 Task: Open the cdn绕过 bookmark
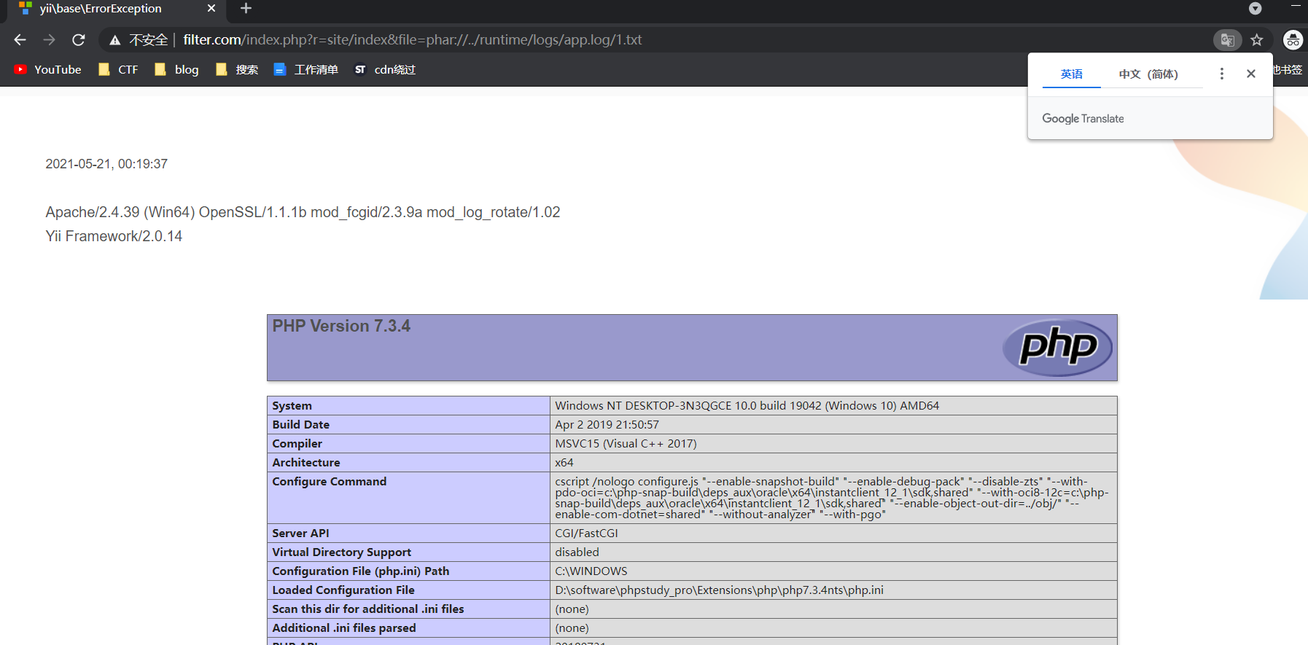click(385, 69)
